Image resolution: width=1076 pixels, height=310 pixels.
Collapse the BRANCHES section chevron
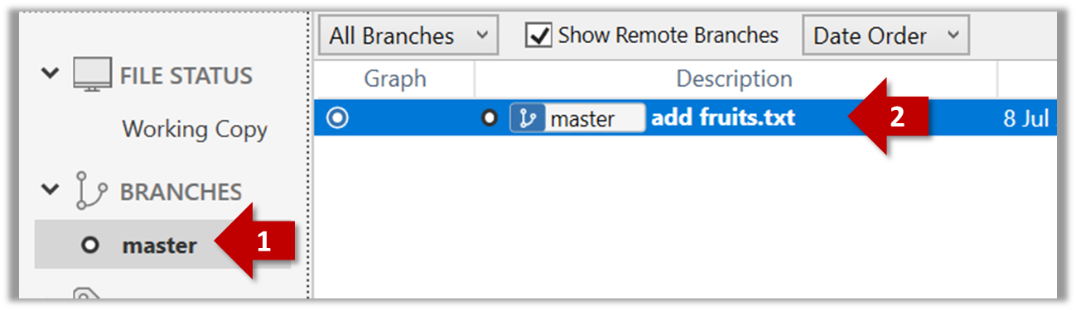pyautogui.click(x=51, y=190)
